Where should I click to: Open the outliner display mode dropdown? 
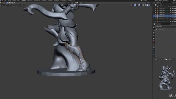[158, 3]
